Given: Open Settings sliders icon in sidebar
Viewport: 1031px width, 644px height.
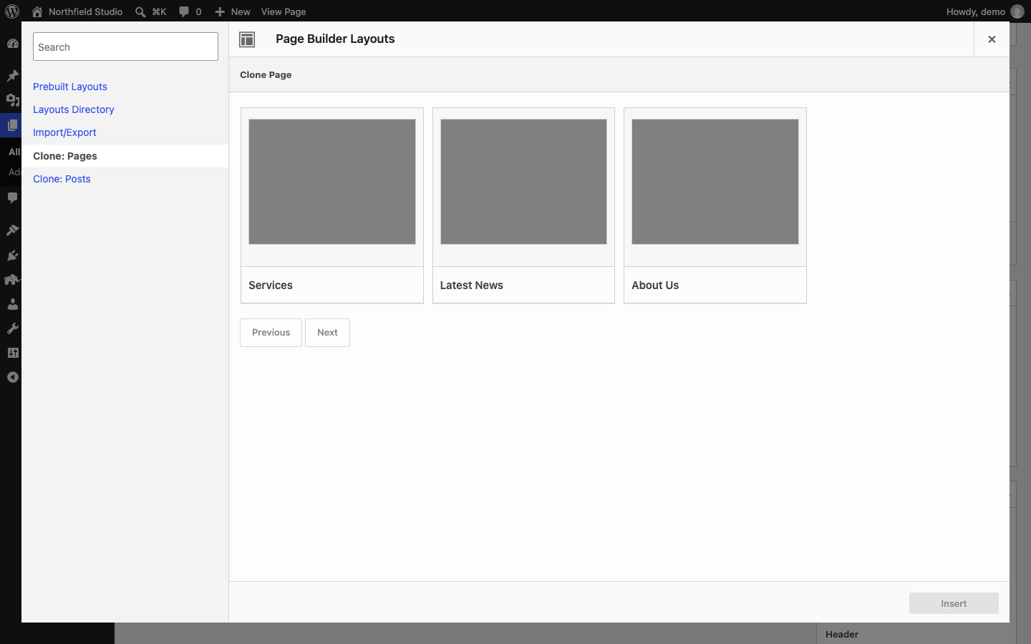Looking at the screenshot, I should (x=12, y=353).
